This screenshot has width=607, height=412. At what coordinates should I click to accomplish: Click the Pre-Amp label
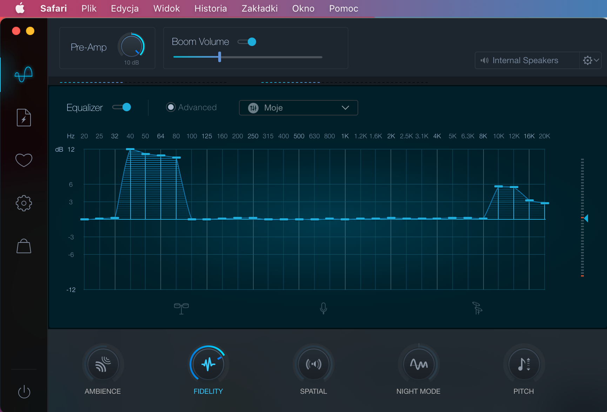click(x=89, y=47)
